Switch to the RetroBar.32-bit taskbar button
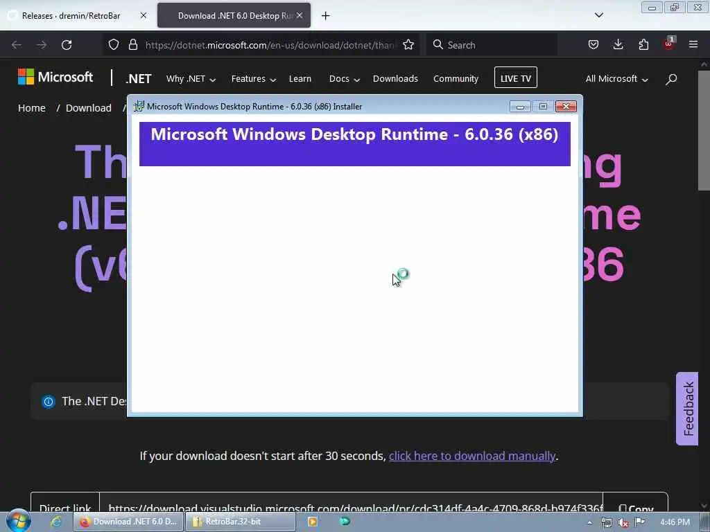This screenshot has width=710, height=532. tap(241, 522)
